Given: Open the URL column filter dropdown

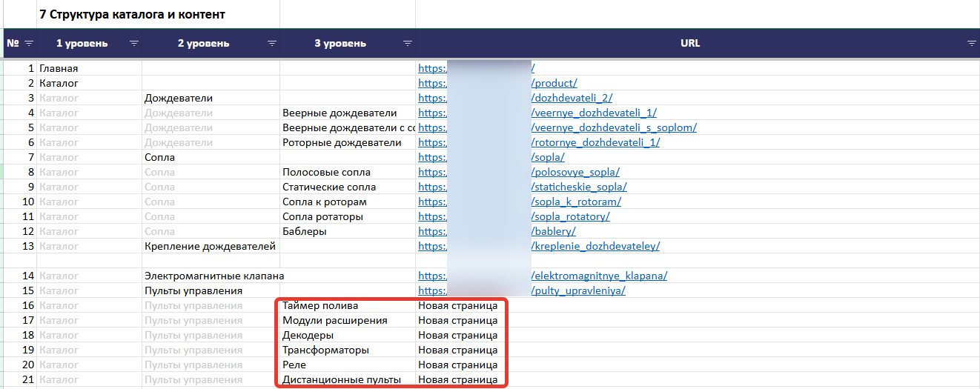Looking at the screenshot, I should (x=971, y=43).
